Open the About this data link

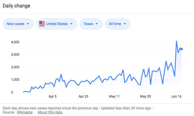click(50, 112)
